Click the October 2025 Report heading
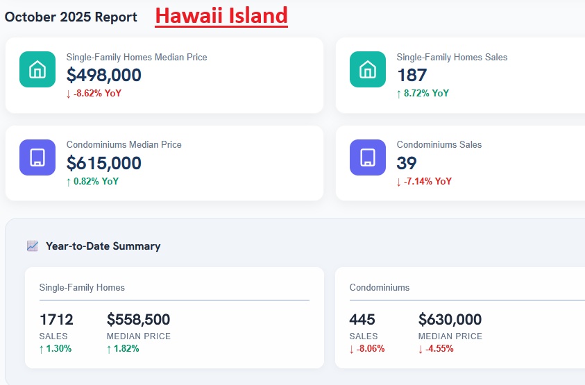The height and width of the screenshot is (385, 585). (71, 17)
